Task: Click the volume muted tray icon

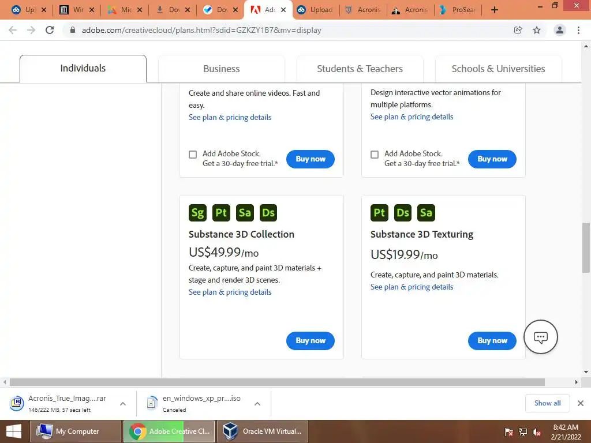Action: [536, 432]
